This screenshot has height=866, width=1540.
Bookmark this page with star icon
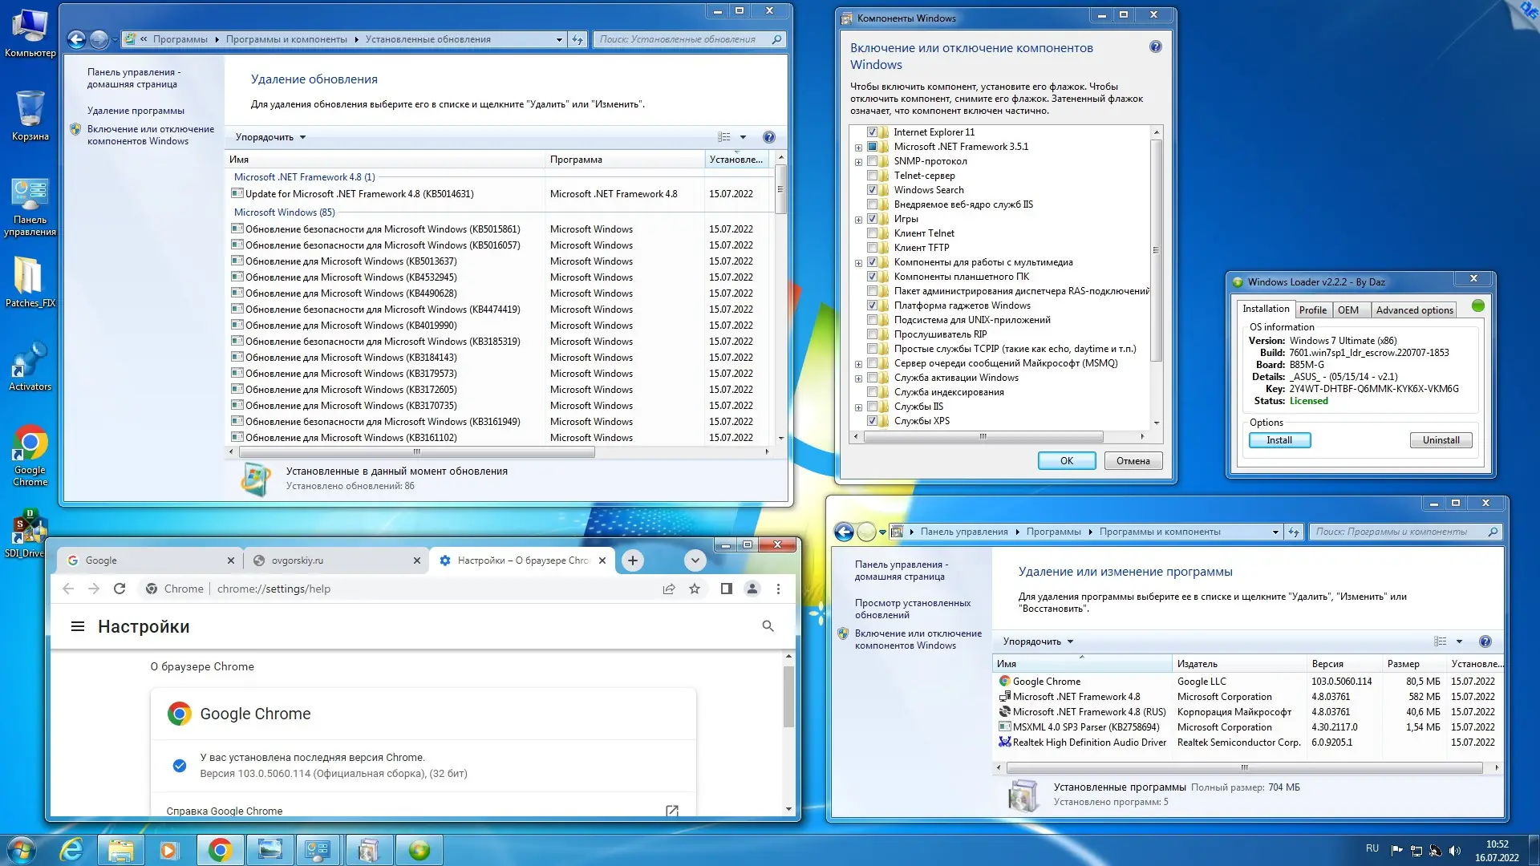695,589
